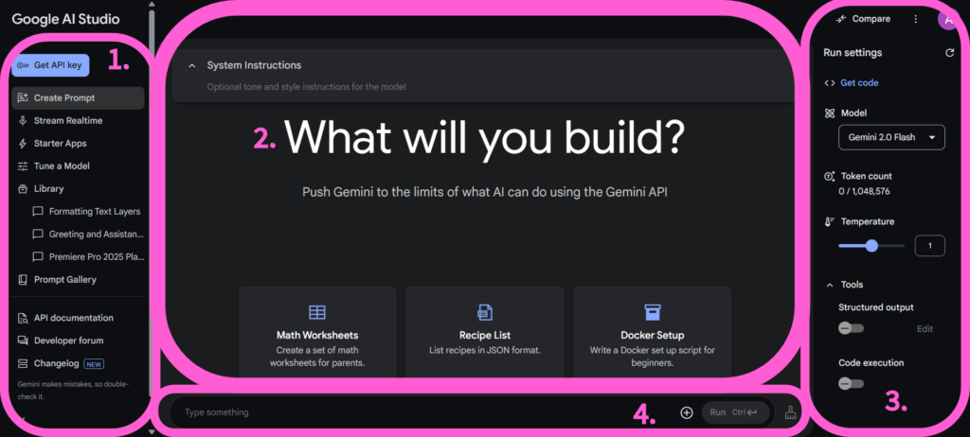Toggle Structured output switch
This screenshot has height=437, width=970.
(851, 328)
